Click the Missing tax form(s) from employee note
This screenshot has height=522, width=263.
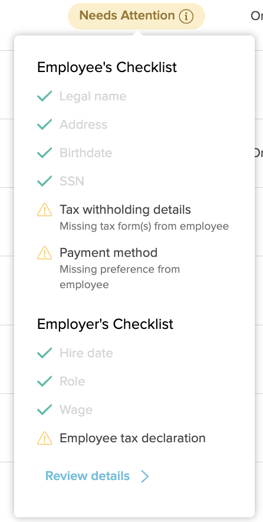(144, 226)
